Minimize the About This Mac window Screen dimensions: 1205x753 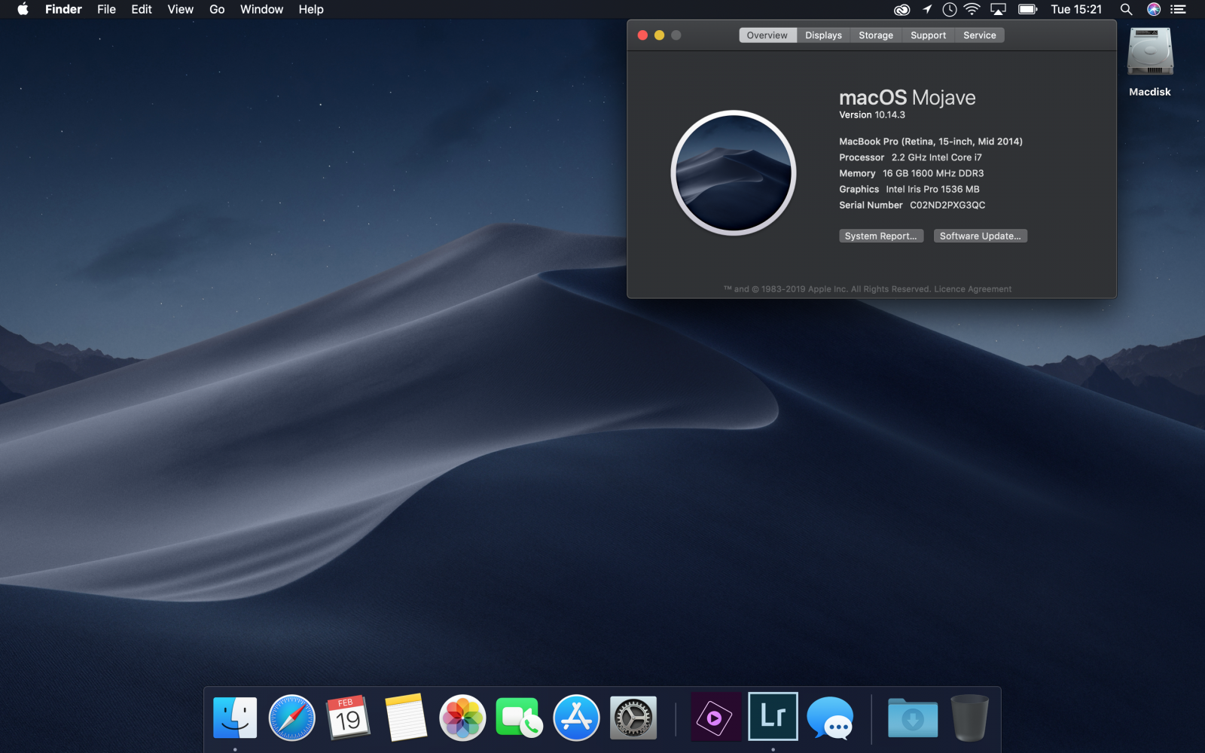click(659, 35)
